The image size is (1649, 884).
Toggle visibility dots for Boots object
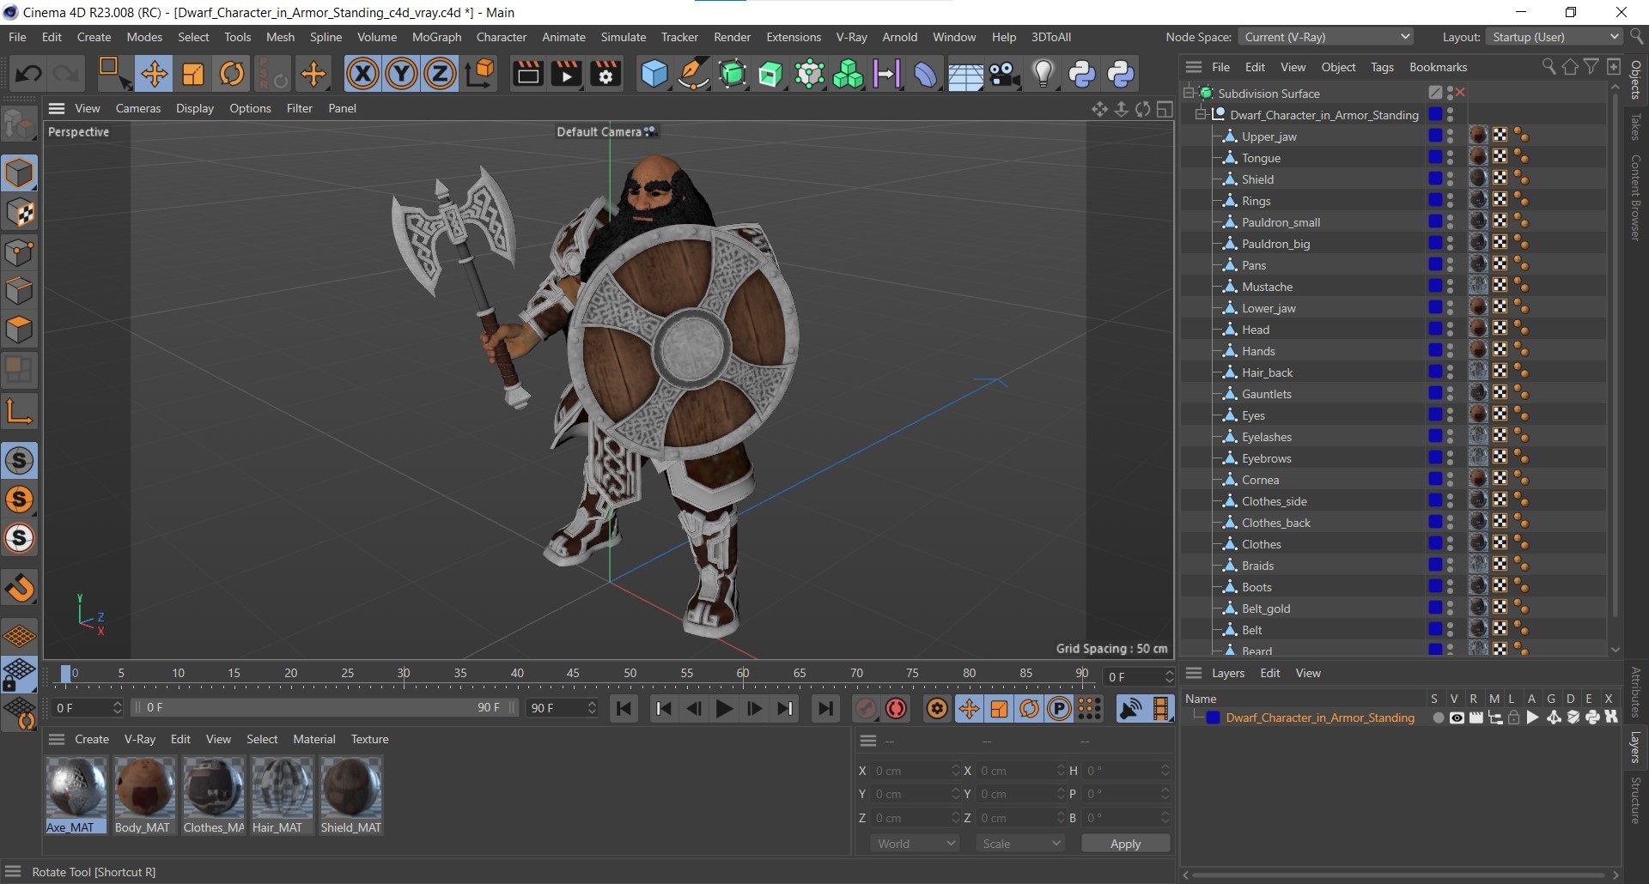1450,587
